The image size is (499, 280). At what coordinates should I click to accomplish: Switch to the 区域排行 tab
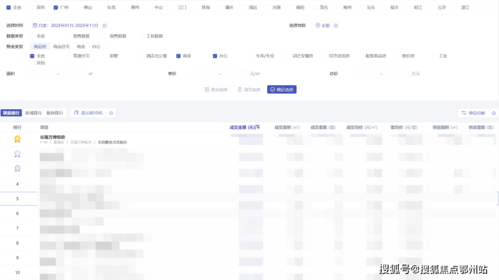click(34, 113)
